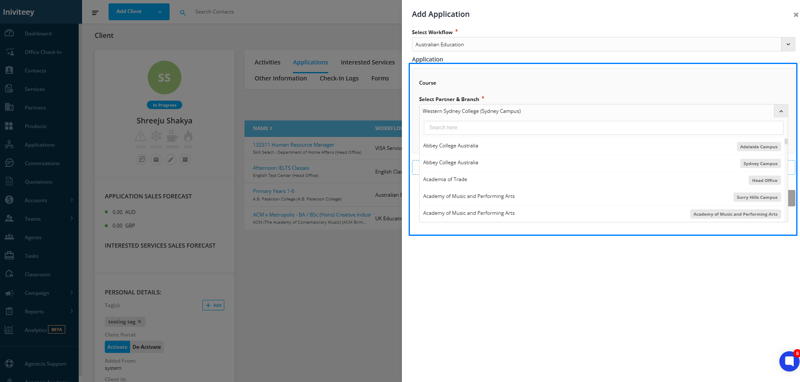Open the chat support bubble icon
The width and height of the screenshot is (800, 382).
point(789,361)
